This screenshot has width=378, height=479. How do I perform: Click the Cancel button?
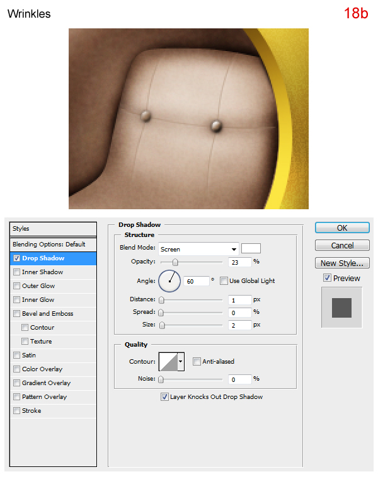342,246
